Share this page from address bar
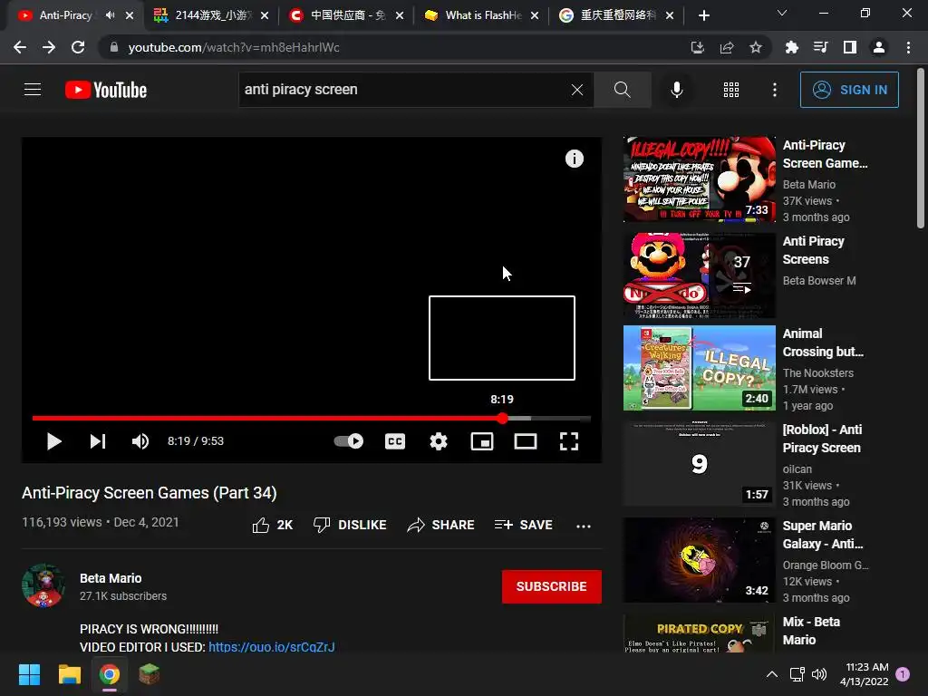 [x=727, y=47]
